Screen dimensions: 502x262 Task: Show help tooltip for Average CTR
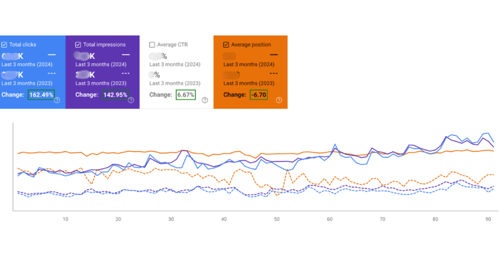pyautogui.click(x=205, y=100)
